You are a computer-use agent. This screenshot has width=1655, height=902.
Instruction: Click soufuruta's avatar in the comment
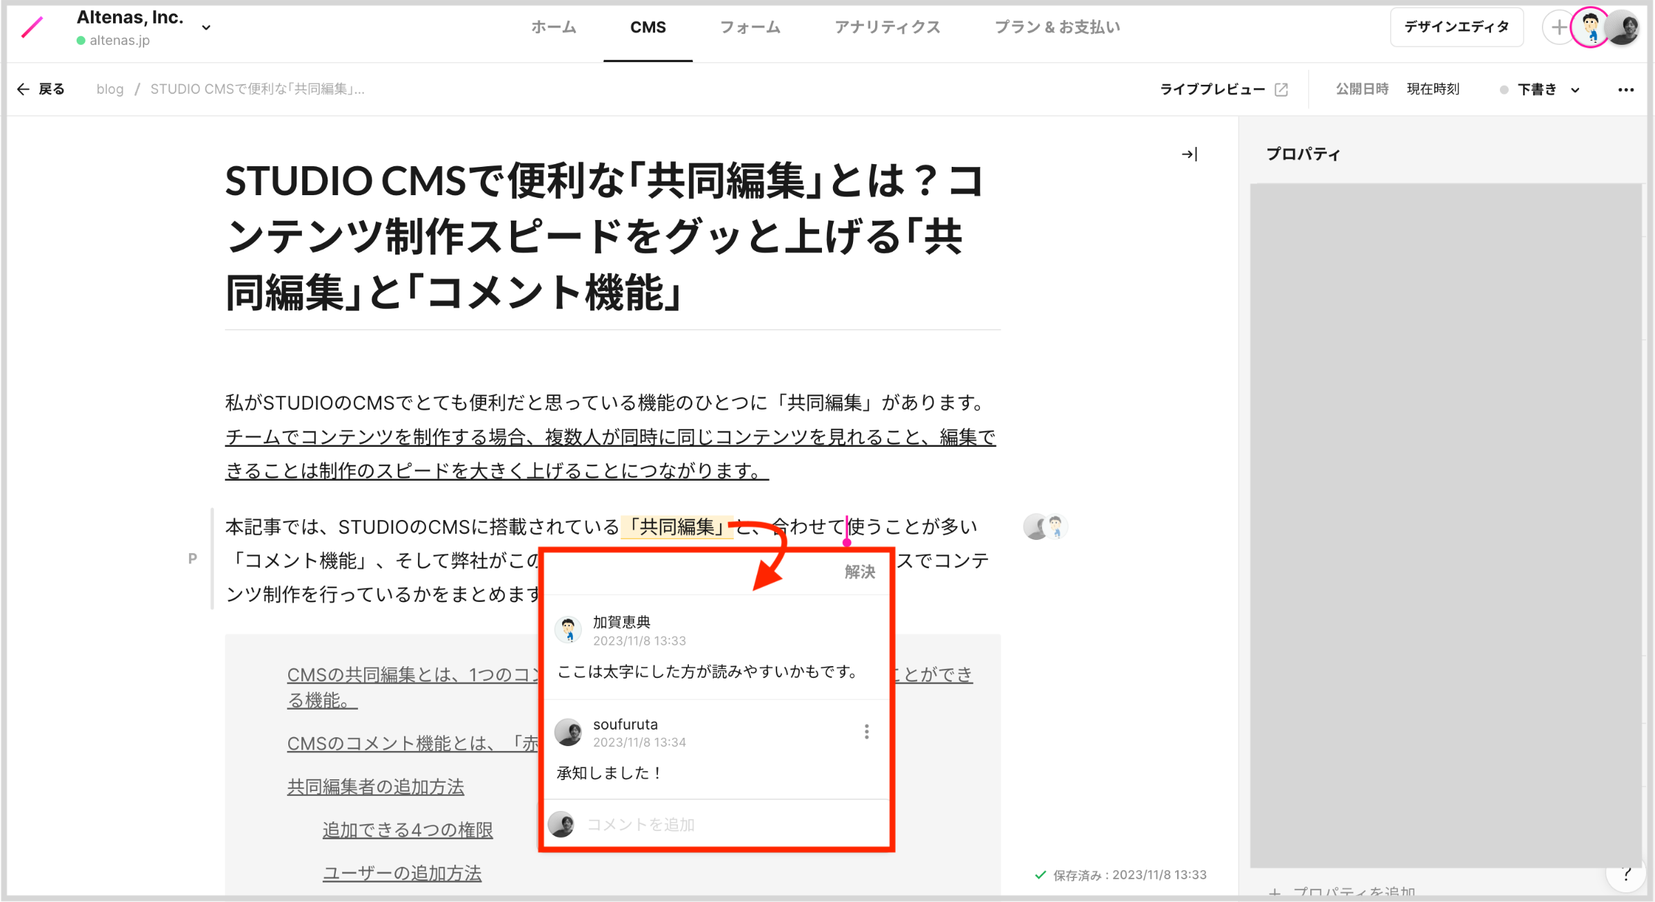pos(568,732)
